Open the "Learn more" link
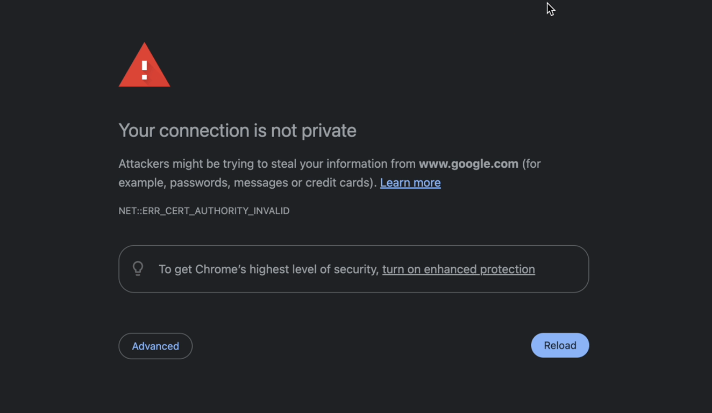The height and width of the screenshot is (413, 712). click(410, 183)
